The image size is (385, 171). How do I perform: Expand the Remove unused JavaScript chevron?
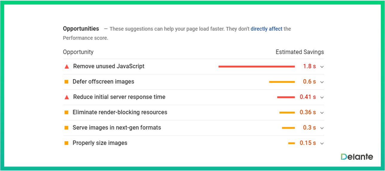click(x=322, y=67)
